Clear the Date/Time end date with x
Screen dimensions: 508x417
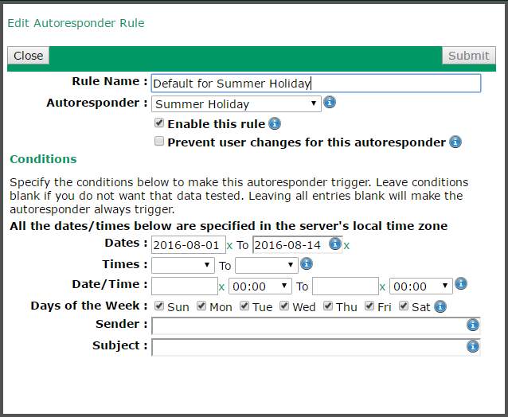pos(382,286)
